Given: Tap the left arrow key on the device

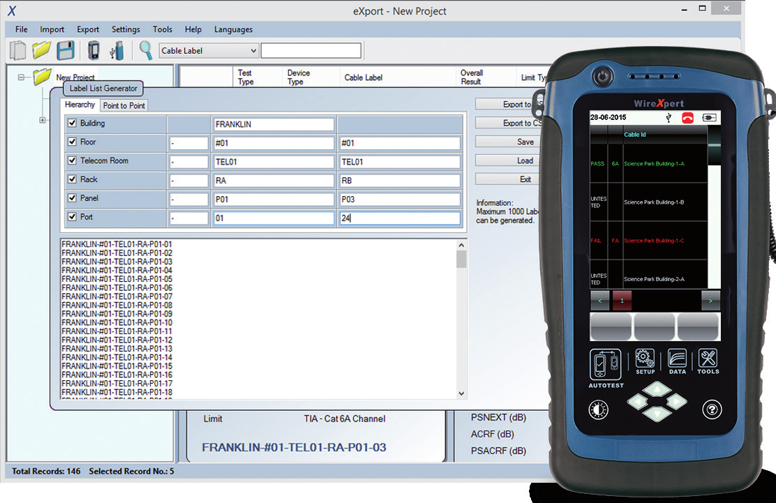Looking at the screenshot, I should [x=637, y=401].
